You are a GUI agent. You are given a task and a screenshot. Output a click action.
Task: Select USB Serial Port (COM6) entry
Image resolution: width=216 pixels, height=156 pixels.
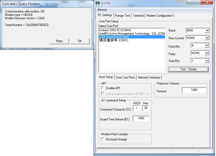point(132,37)
